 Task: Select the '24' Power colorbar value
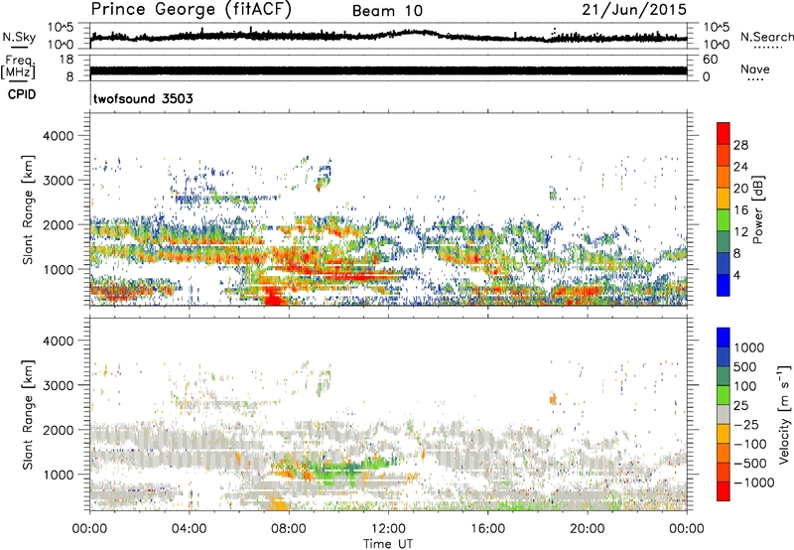[740, 167]
